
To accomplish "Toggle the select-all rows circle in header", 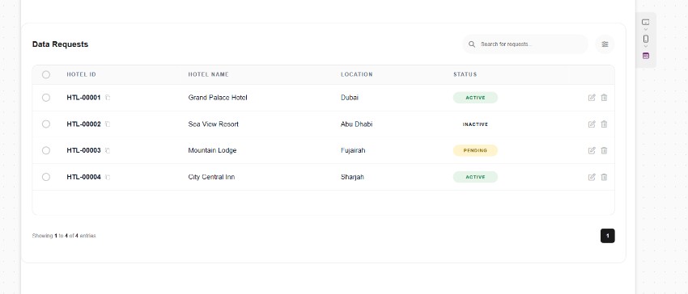I will pos(46,75).
